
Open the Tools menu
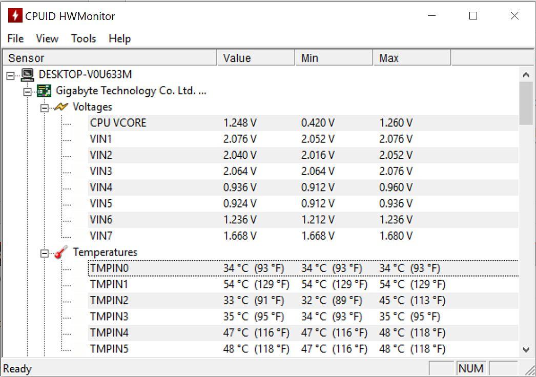click(x=84, y=38)
